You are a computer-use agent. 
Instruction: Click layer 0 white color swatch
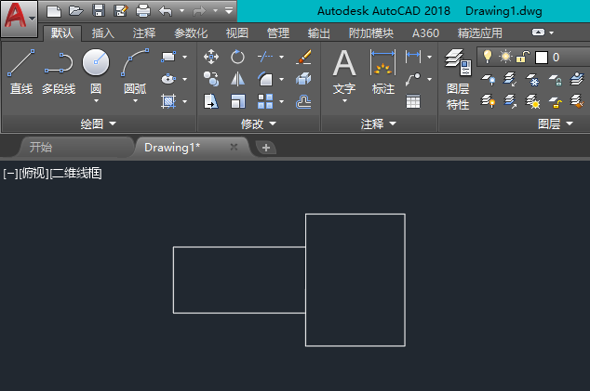pyautogui.click(x=541, y=58)
